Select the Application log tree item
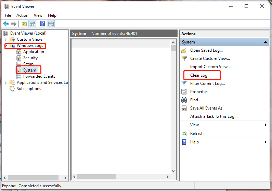272x191 pixels. [34, 52]
